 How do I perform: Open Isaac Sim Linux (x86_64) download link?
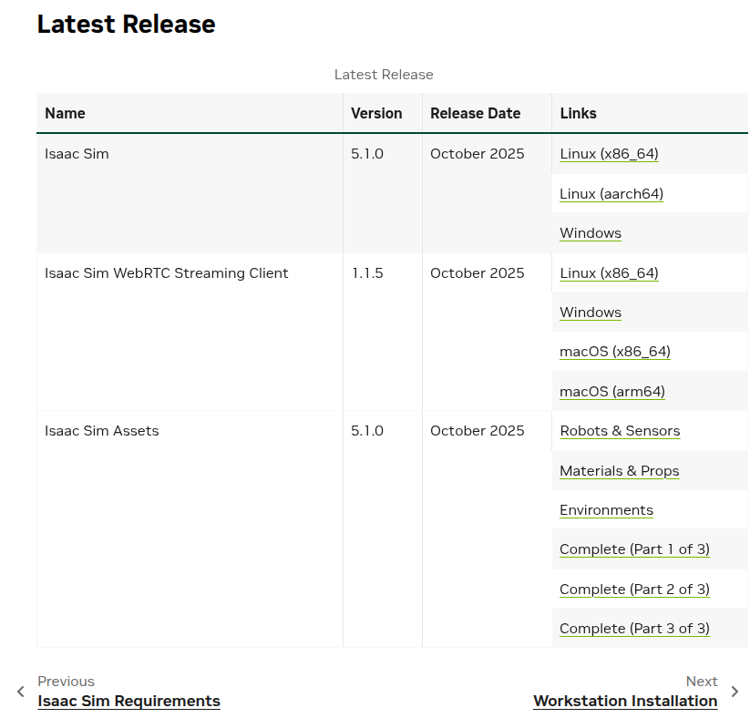609,154
